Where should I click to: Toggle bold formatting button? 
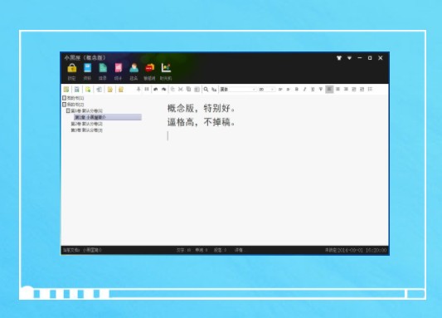[297, 90]
